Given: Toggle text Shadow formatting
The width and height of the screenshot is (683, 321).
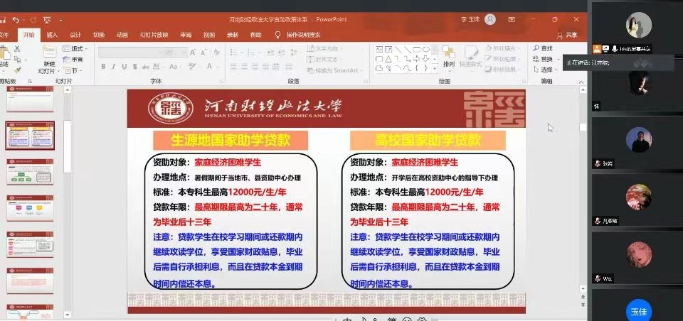Looking at the screenshot, I should coord(134,67).
